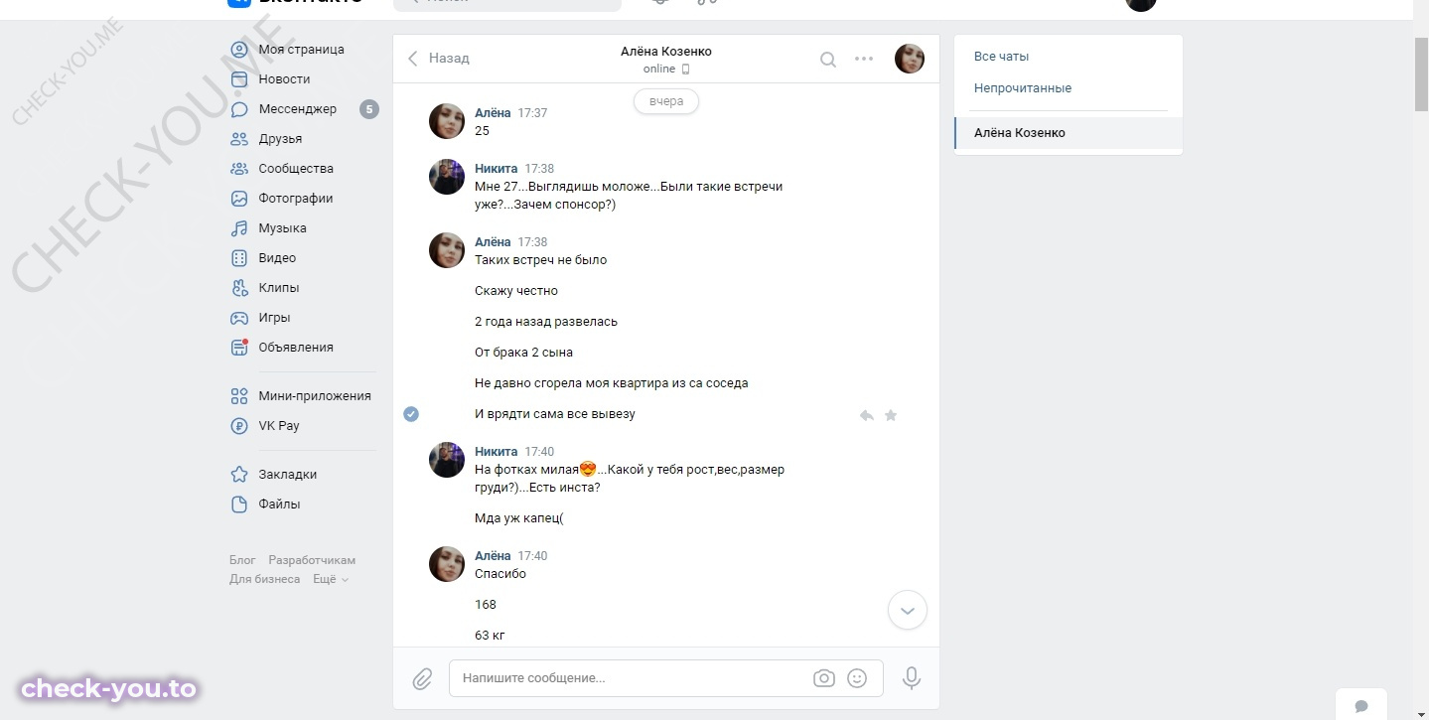The width and height of the screenshot is (1429, 720).
Task: Go back with Назад button
Action: 439,59
